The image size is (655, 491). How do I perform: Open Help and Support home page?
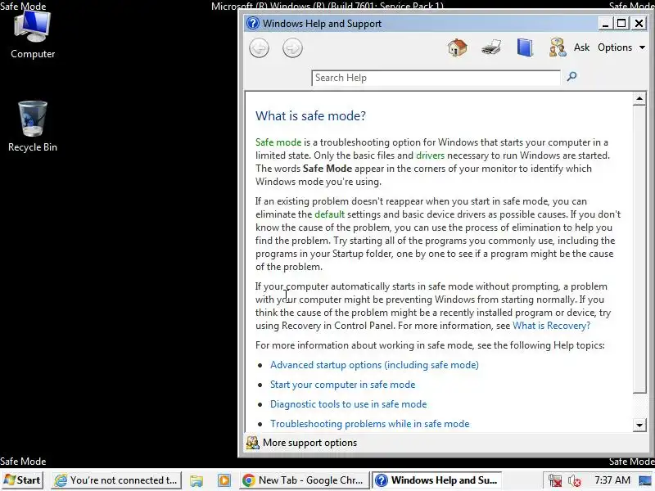(458, 47)
